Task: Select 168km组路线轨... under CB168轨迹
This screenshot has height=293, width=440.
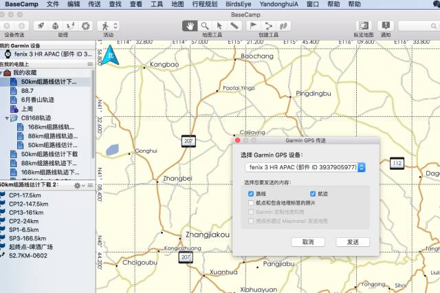Action: [45, 127]
